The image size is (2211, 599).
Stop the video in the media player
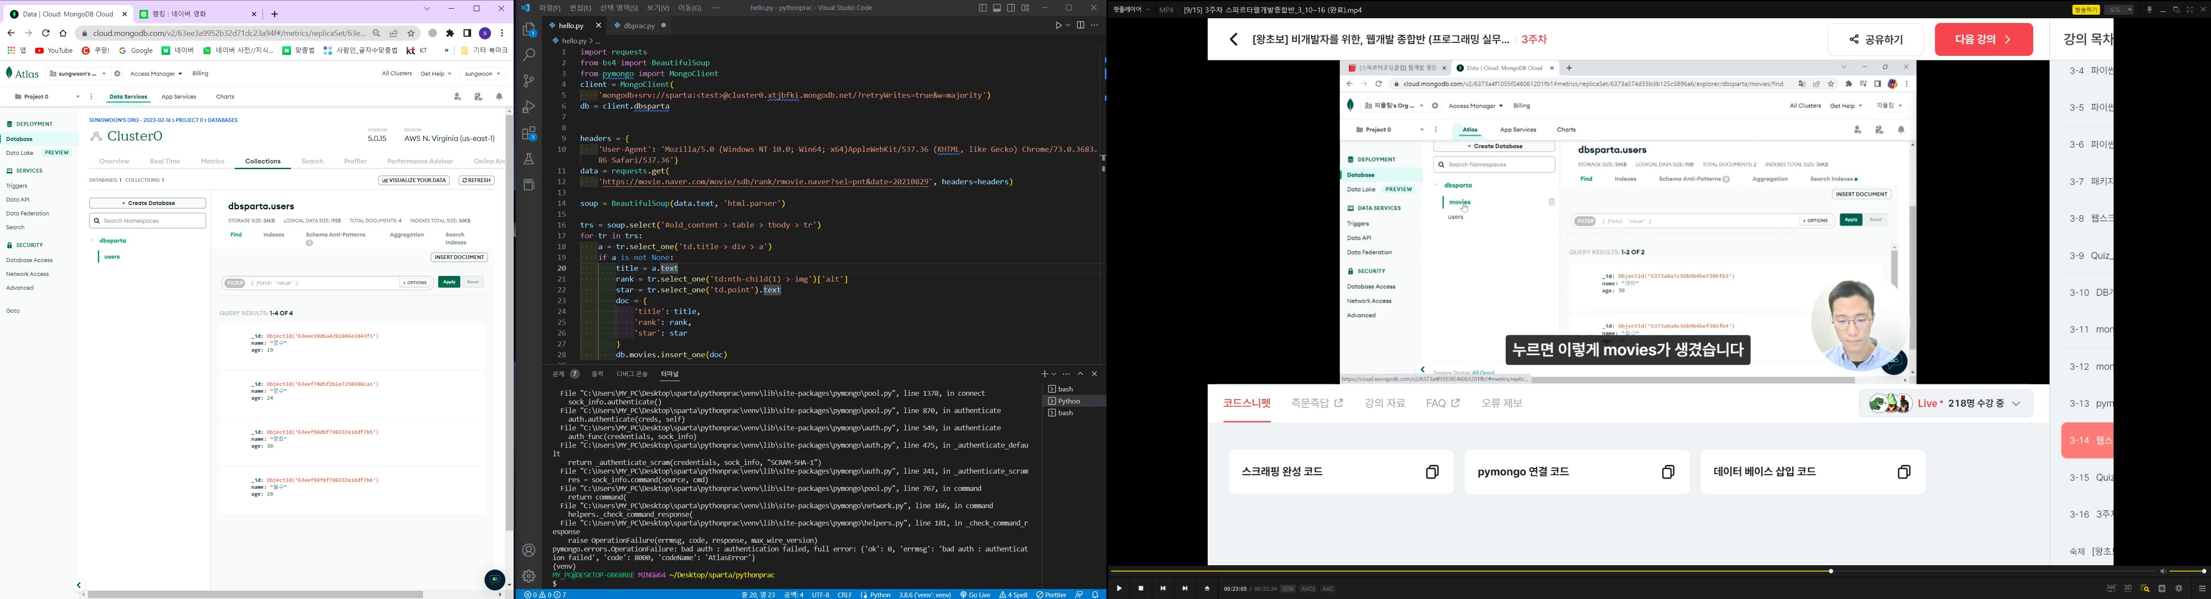1141,589
